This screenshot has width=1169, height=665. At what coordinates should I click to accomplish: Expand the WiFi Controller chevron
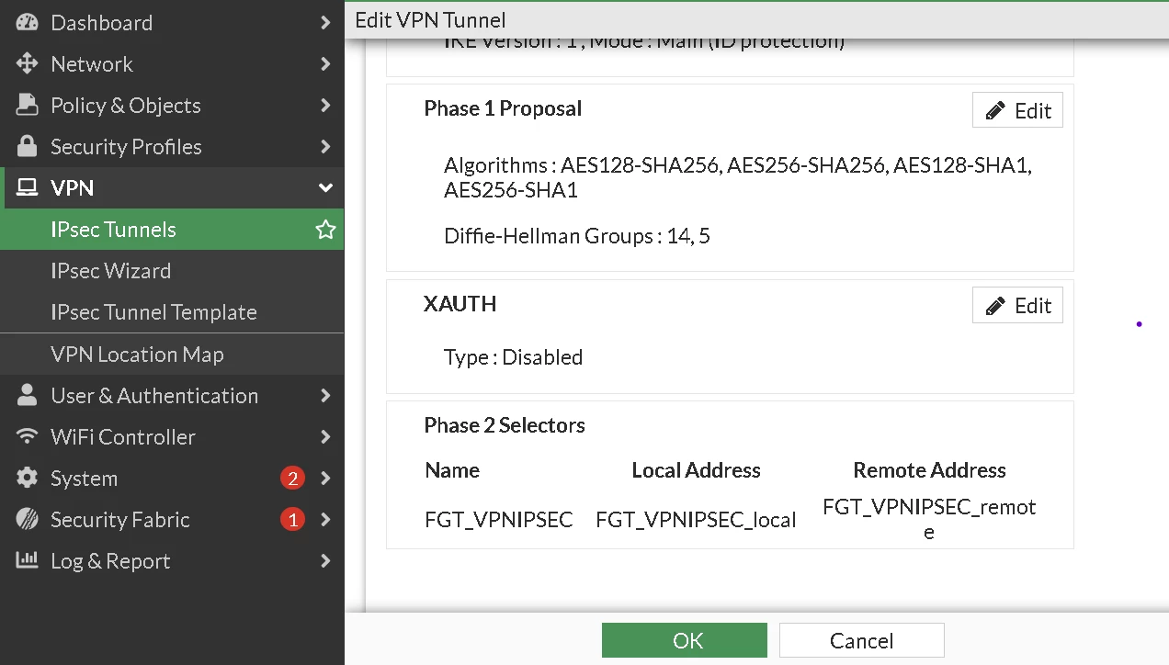tap(325, 437)
